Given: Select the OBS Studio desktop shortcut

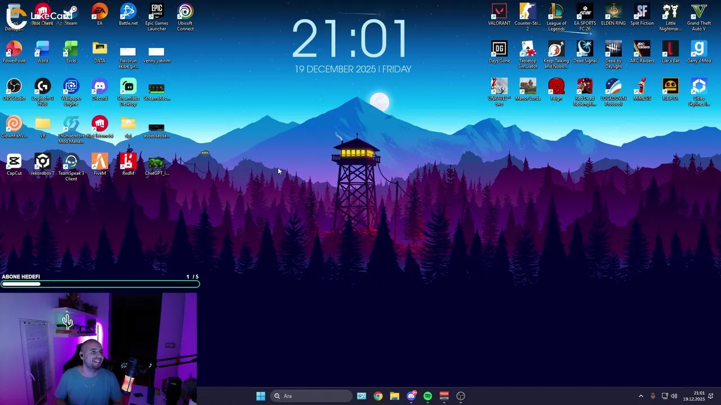Looking at the screenshot, I should pyautogui.click(x=14, y=90).
